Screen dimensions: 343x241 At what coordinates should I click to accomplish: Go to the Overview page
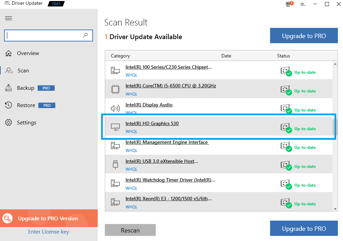coord(28,53)
